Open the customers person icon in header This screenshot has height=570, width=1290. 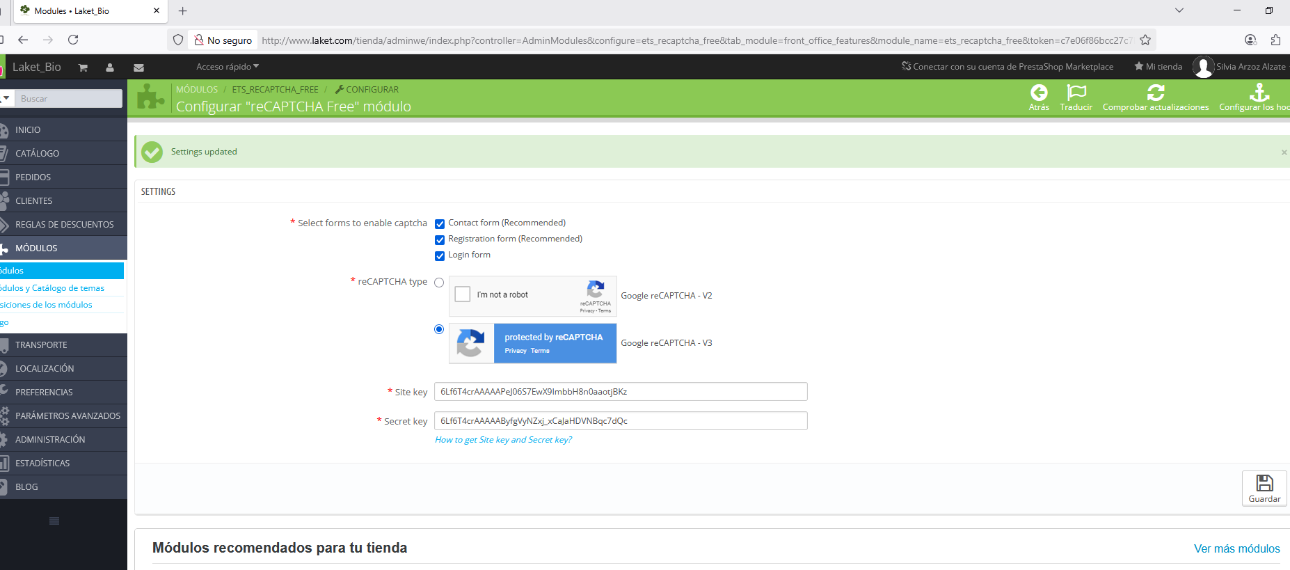click(x=110, y=68)
